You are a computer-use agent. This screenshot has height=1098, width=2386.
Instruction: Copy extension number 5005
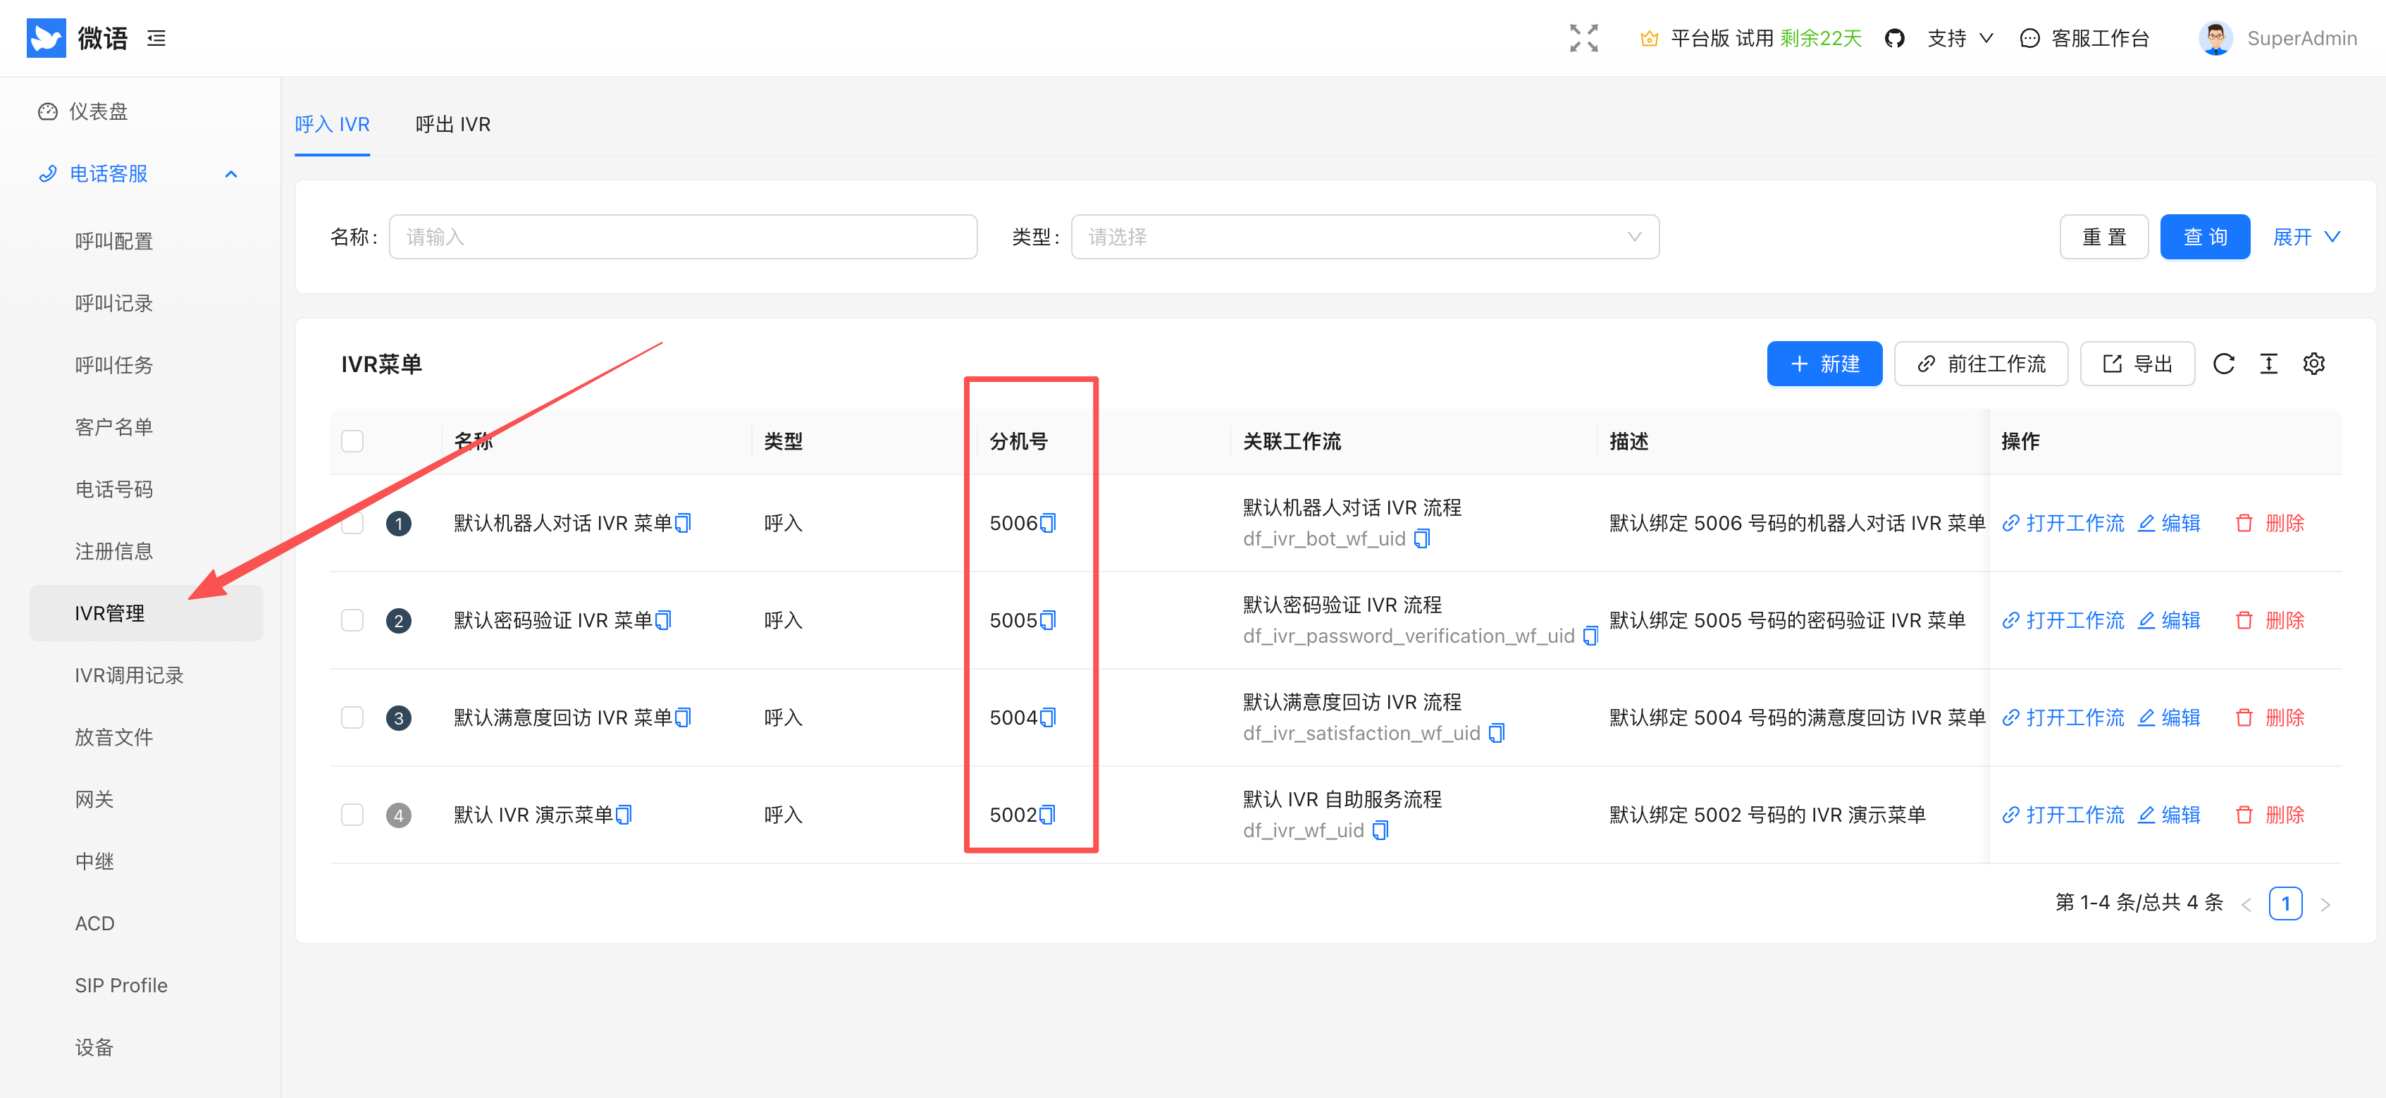1048,621
